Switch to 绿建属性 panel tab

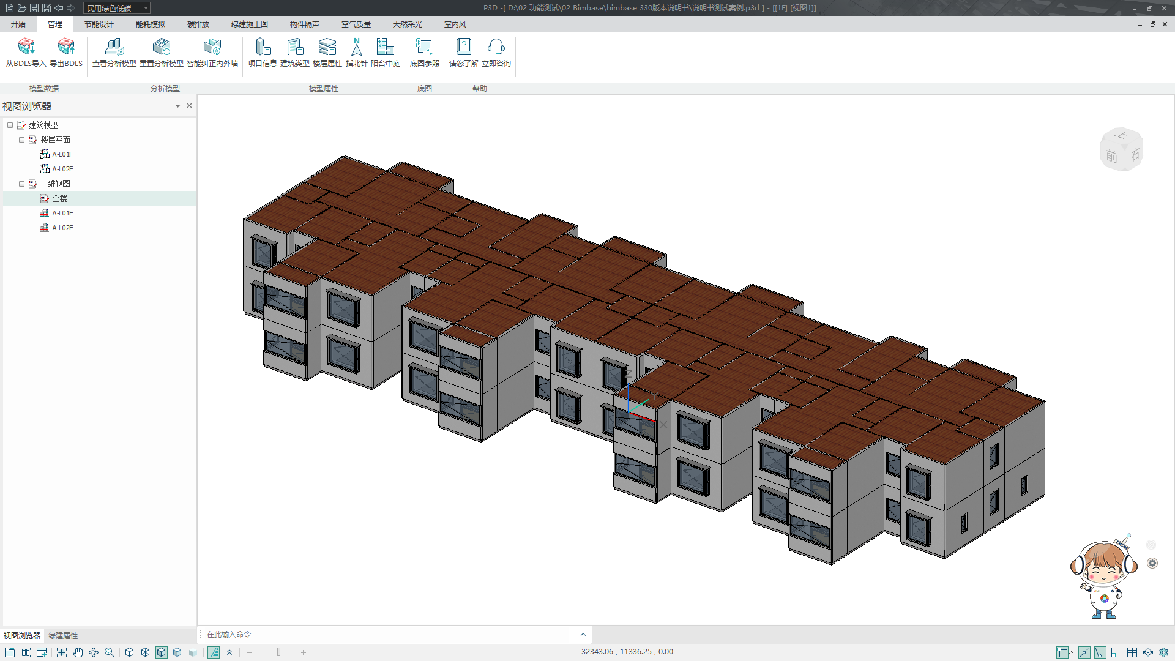pos(63,636)
